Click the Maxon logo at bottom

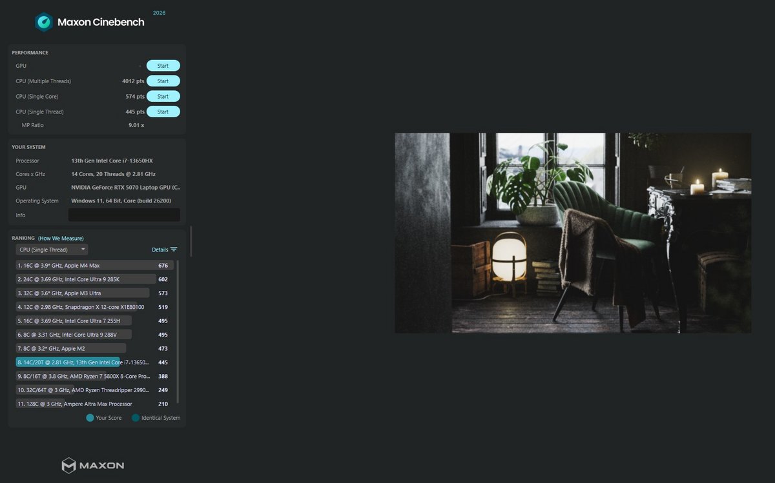point(92,465)
